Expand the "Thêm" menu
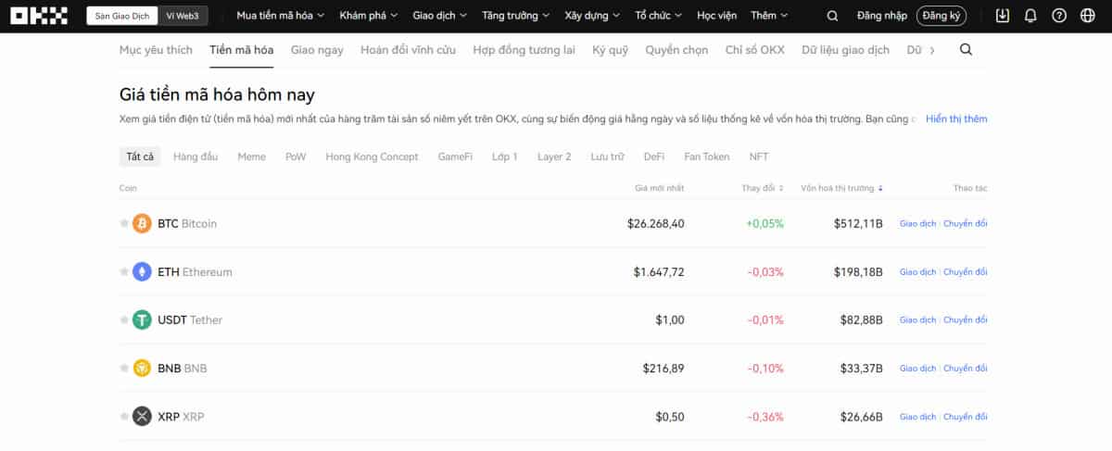Viewport: 1112px width, 451px height. pyautogui.click(x=769, y=16)
